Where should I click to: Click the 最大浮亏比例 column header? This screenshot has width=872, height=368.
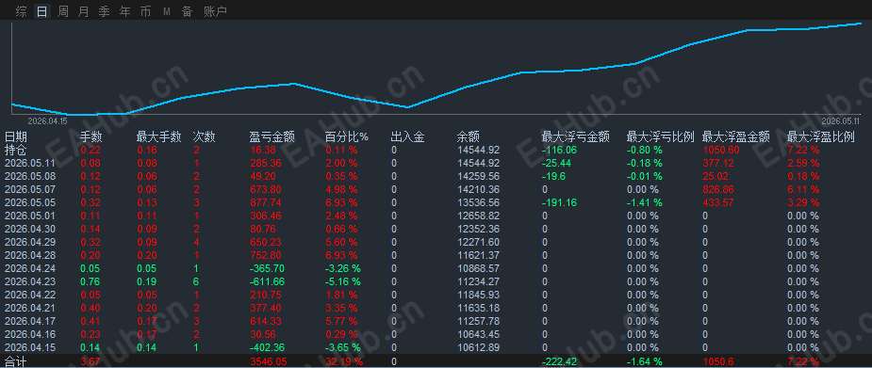pos(660,137)
